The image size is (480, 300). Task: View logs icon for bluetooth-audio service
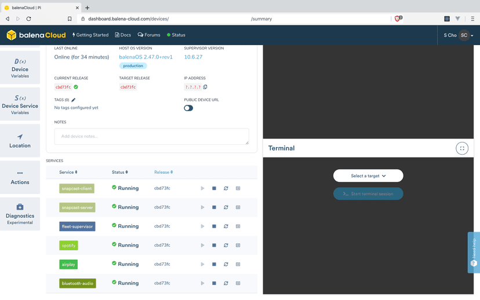(238, 283)
